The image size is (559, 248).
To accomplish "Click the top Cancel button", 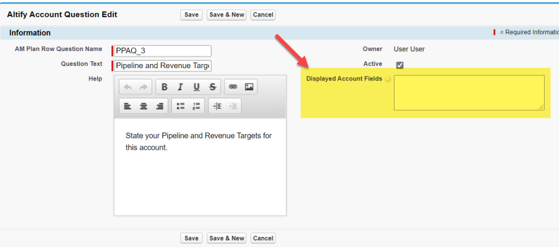I will click(x=263, y=15).
